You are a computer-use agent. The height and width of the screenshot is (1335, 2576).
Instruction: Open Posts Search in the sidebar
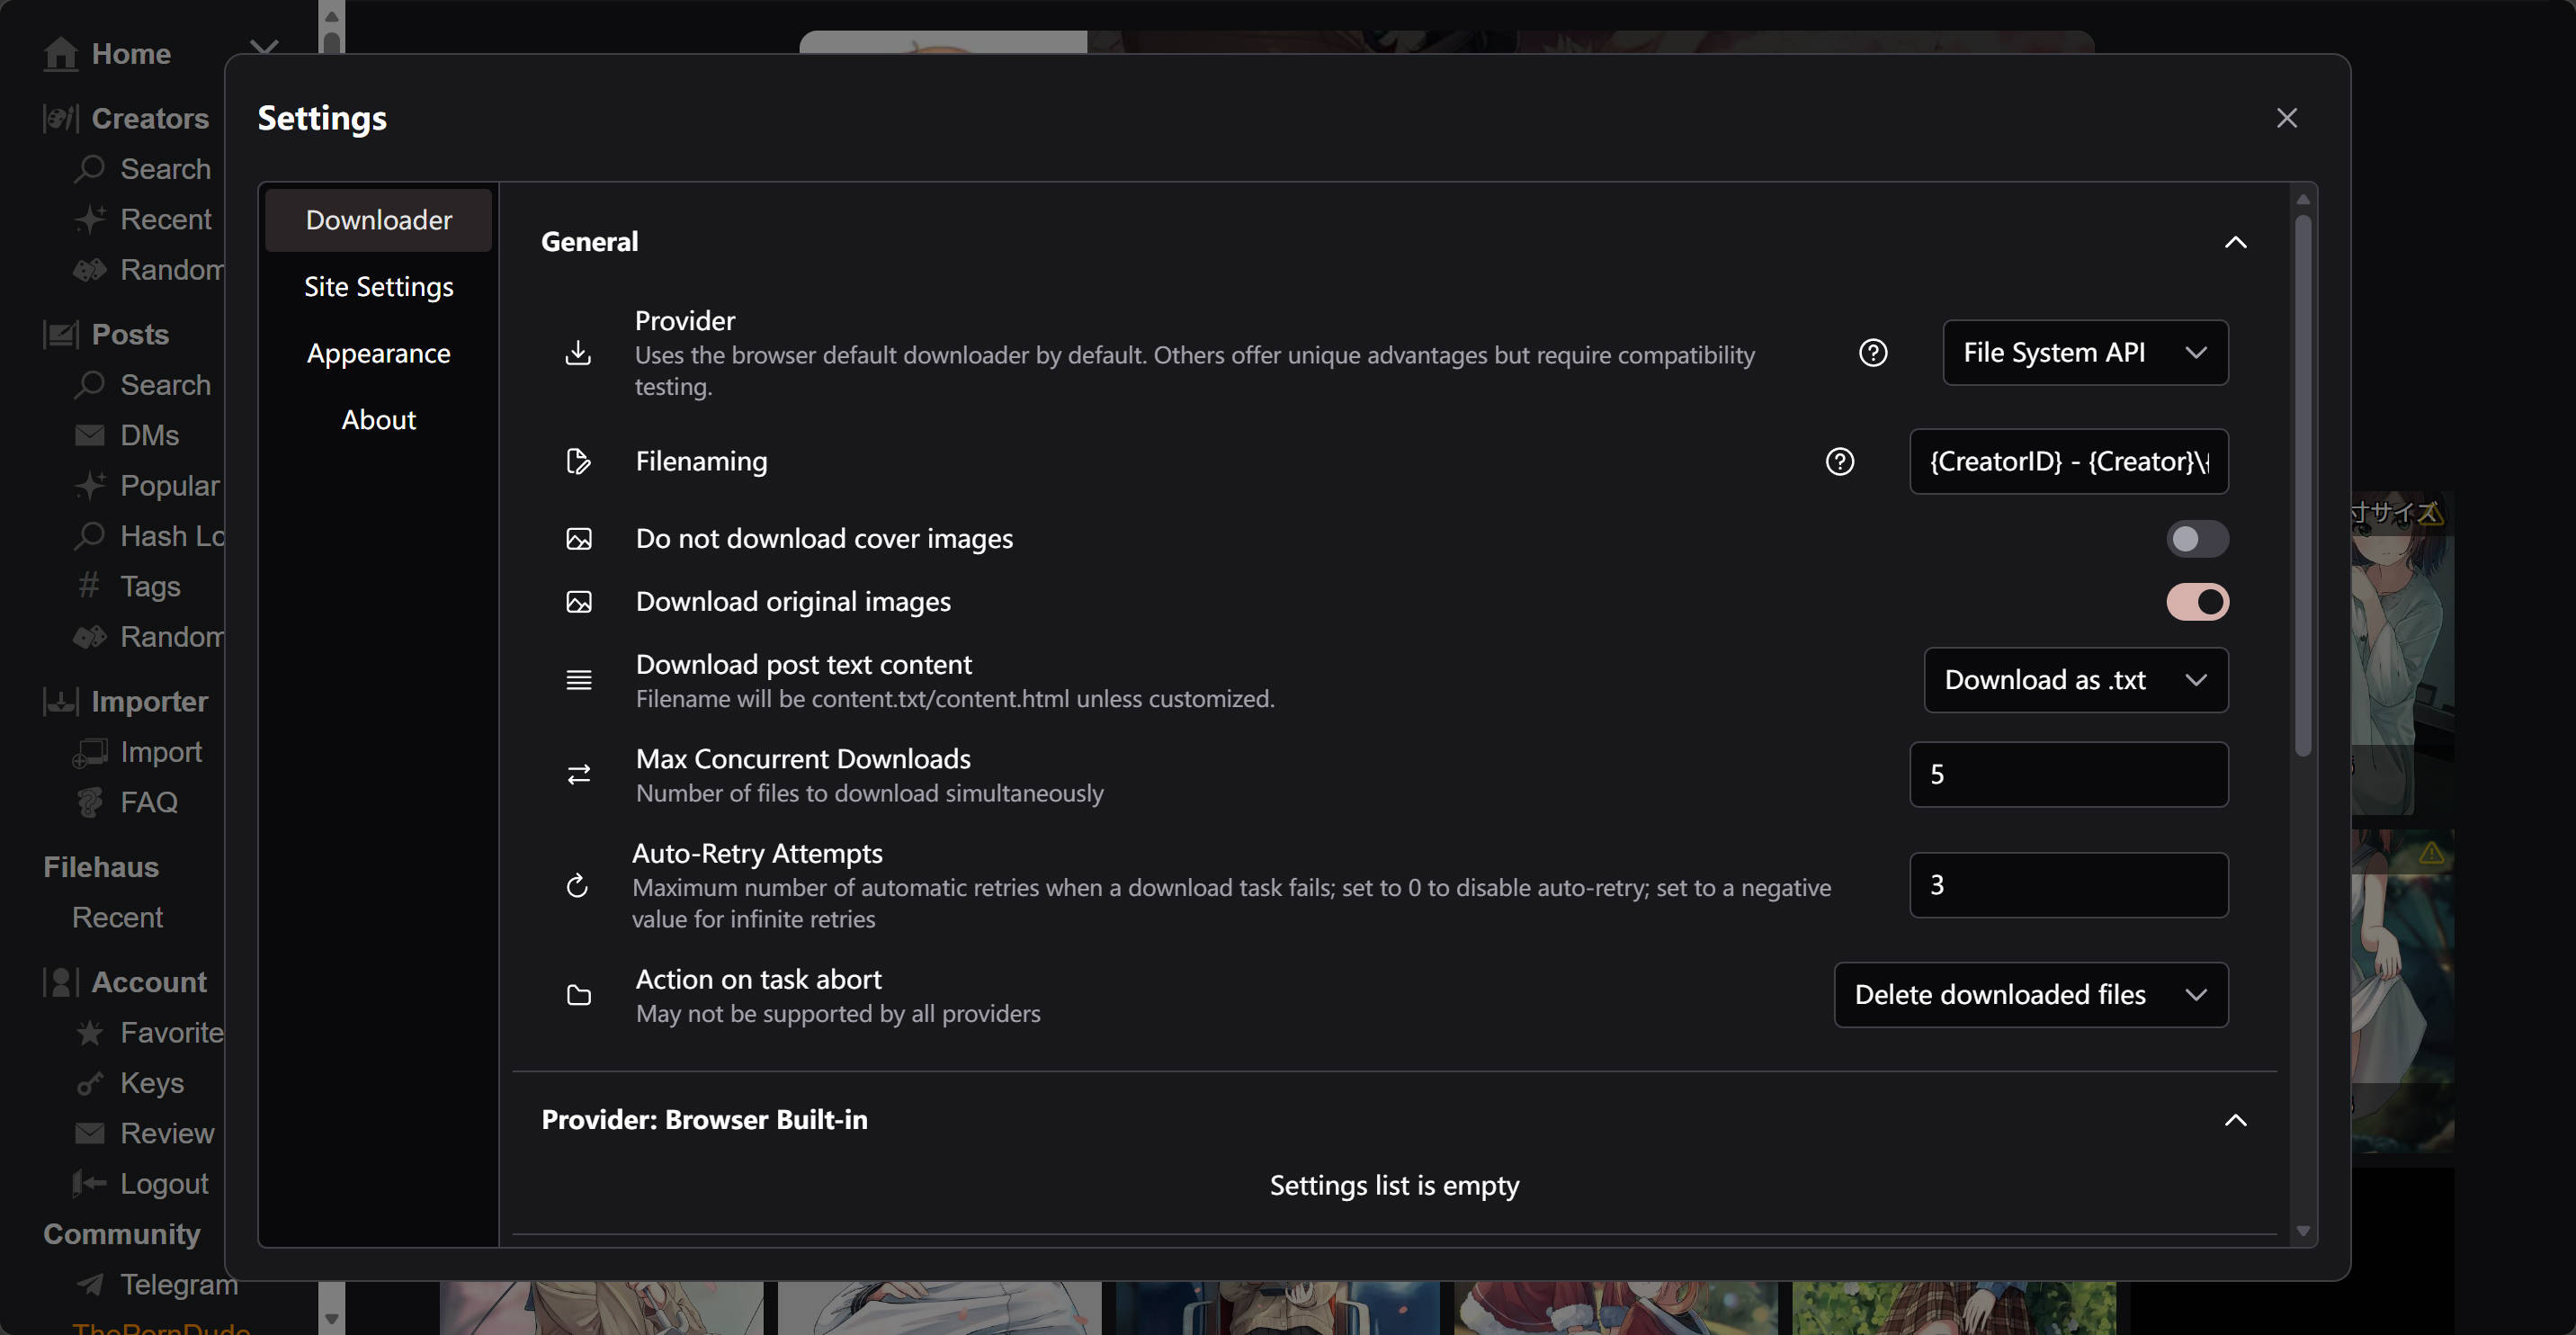tap(166, 385)
